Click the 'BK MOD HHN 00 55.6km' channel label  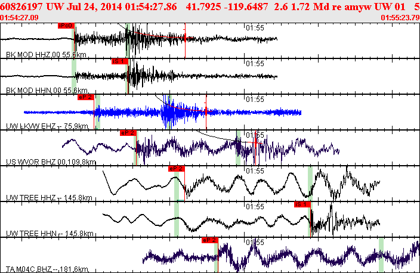[x=47, y=91]
